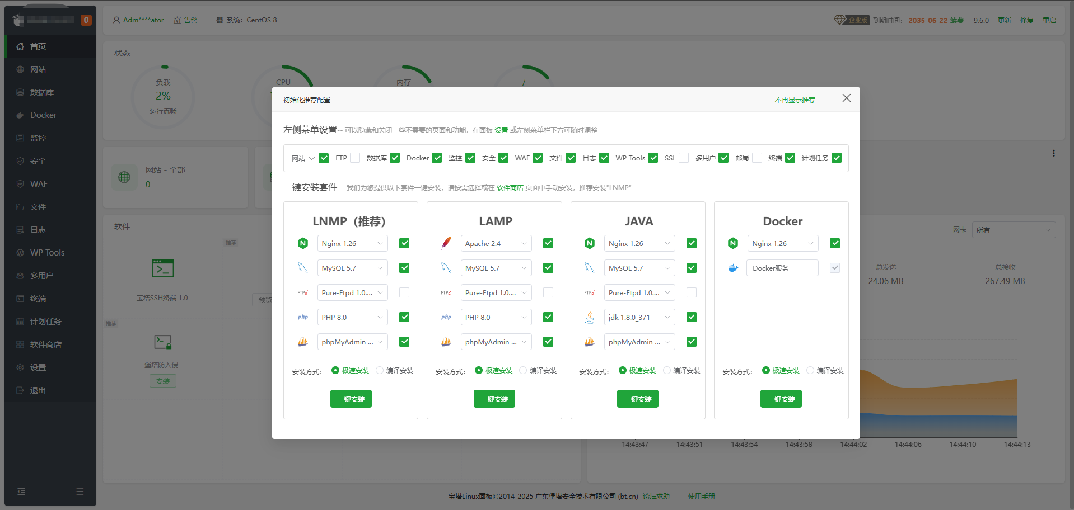Click the Java jdk icon
Viewport: 1074px width, 510px height.
[590, 317]
